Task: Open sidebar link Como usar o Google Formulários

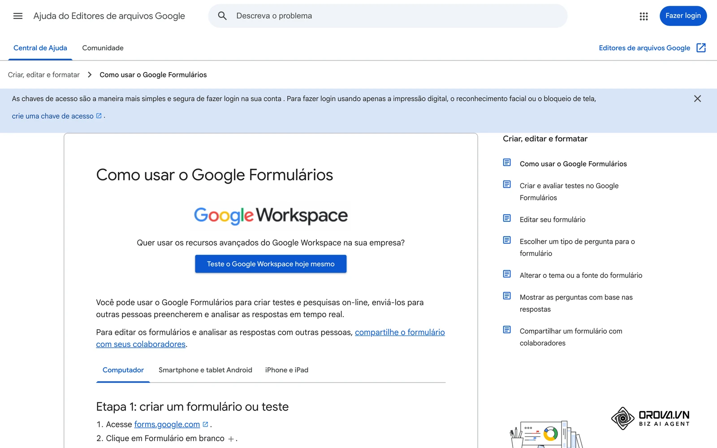Action: pos(573,164)
